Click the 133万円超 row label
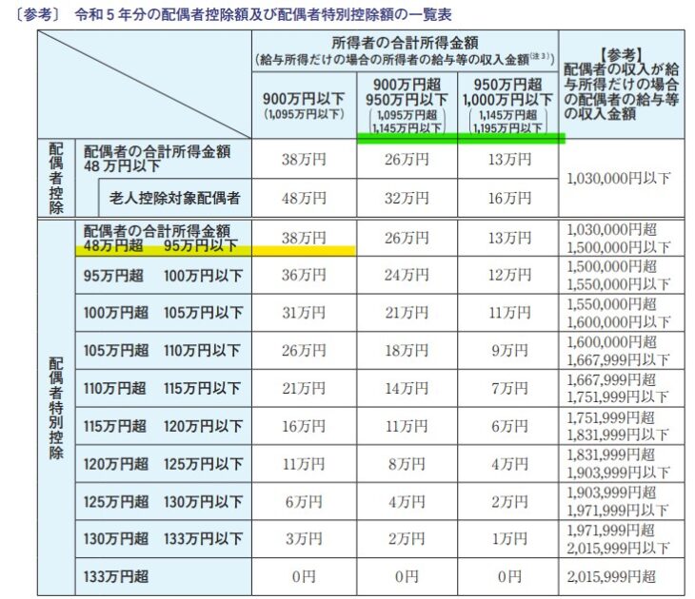 click(x=116, y=576)
